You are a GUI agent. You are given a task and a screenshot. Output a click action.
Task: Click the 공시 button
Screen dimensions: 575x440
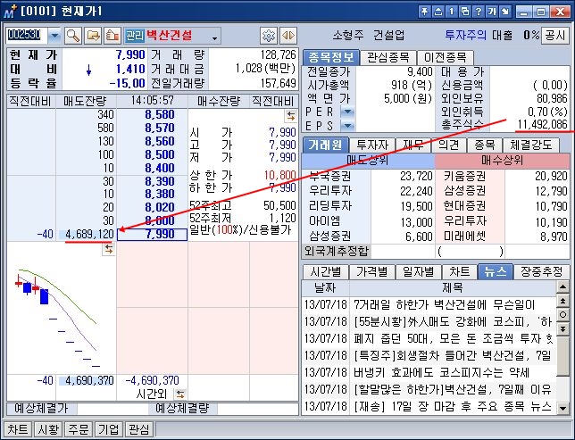pyautogui.click(x=555, y=35)
